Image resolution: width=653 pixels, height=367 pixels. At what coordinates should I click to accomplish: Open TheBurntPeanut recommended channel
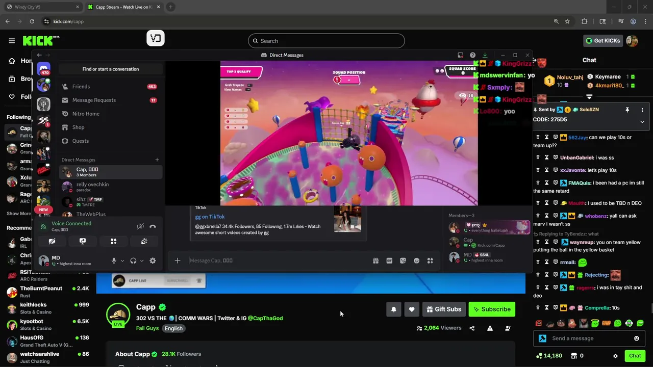(48, 293)
